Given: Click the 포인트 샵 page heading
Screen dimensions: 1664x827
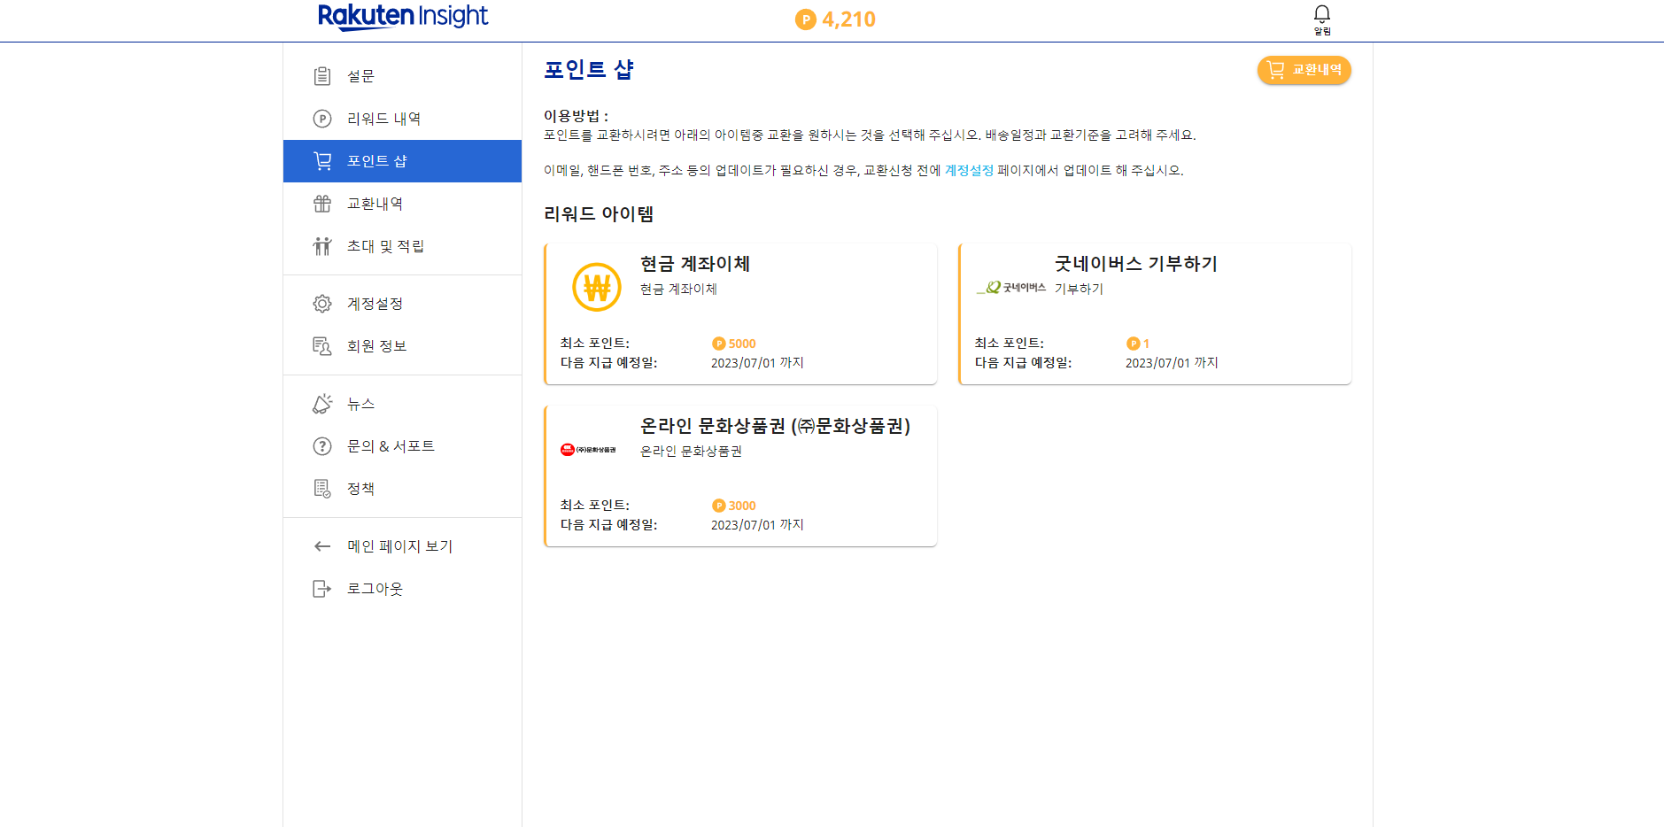Looking at the screenshot, I should (589, 70).
